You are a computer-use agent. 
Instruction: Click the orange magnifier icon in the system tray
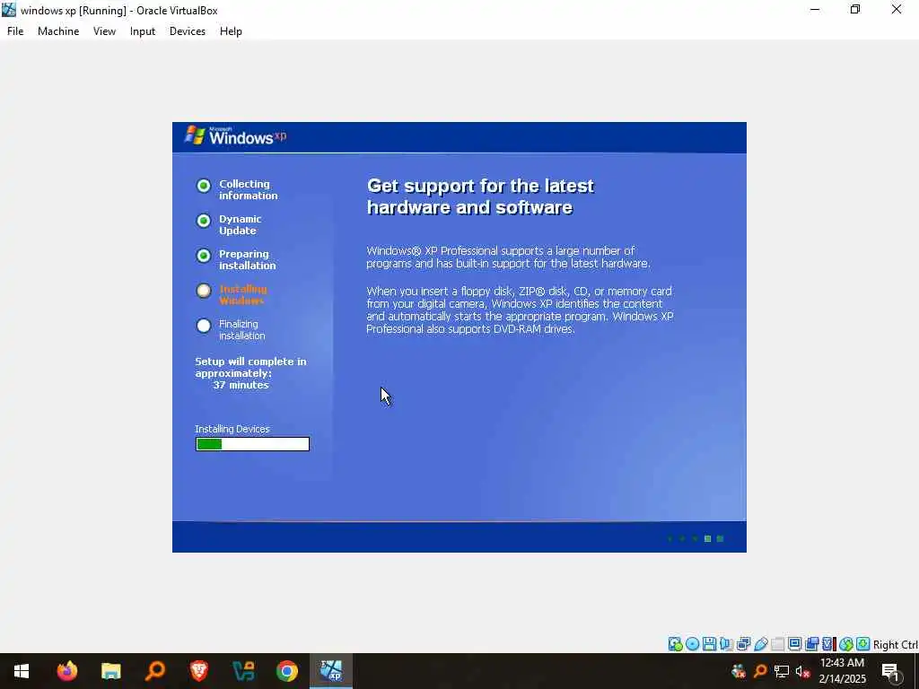coord(760,671)
